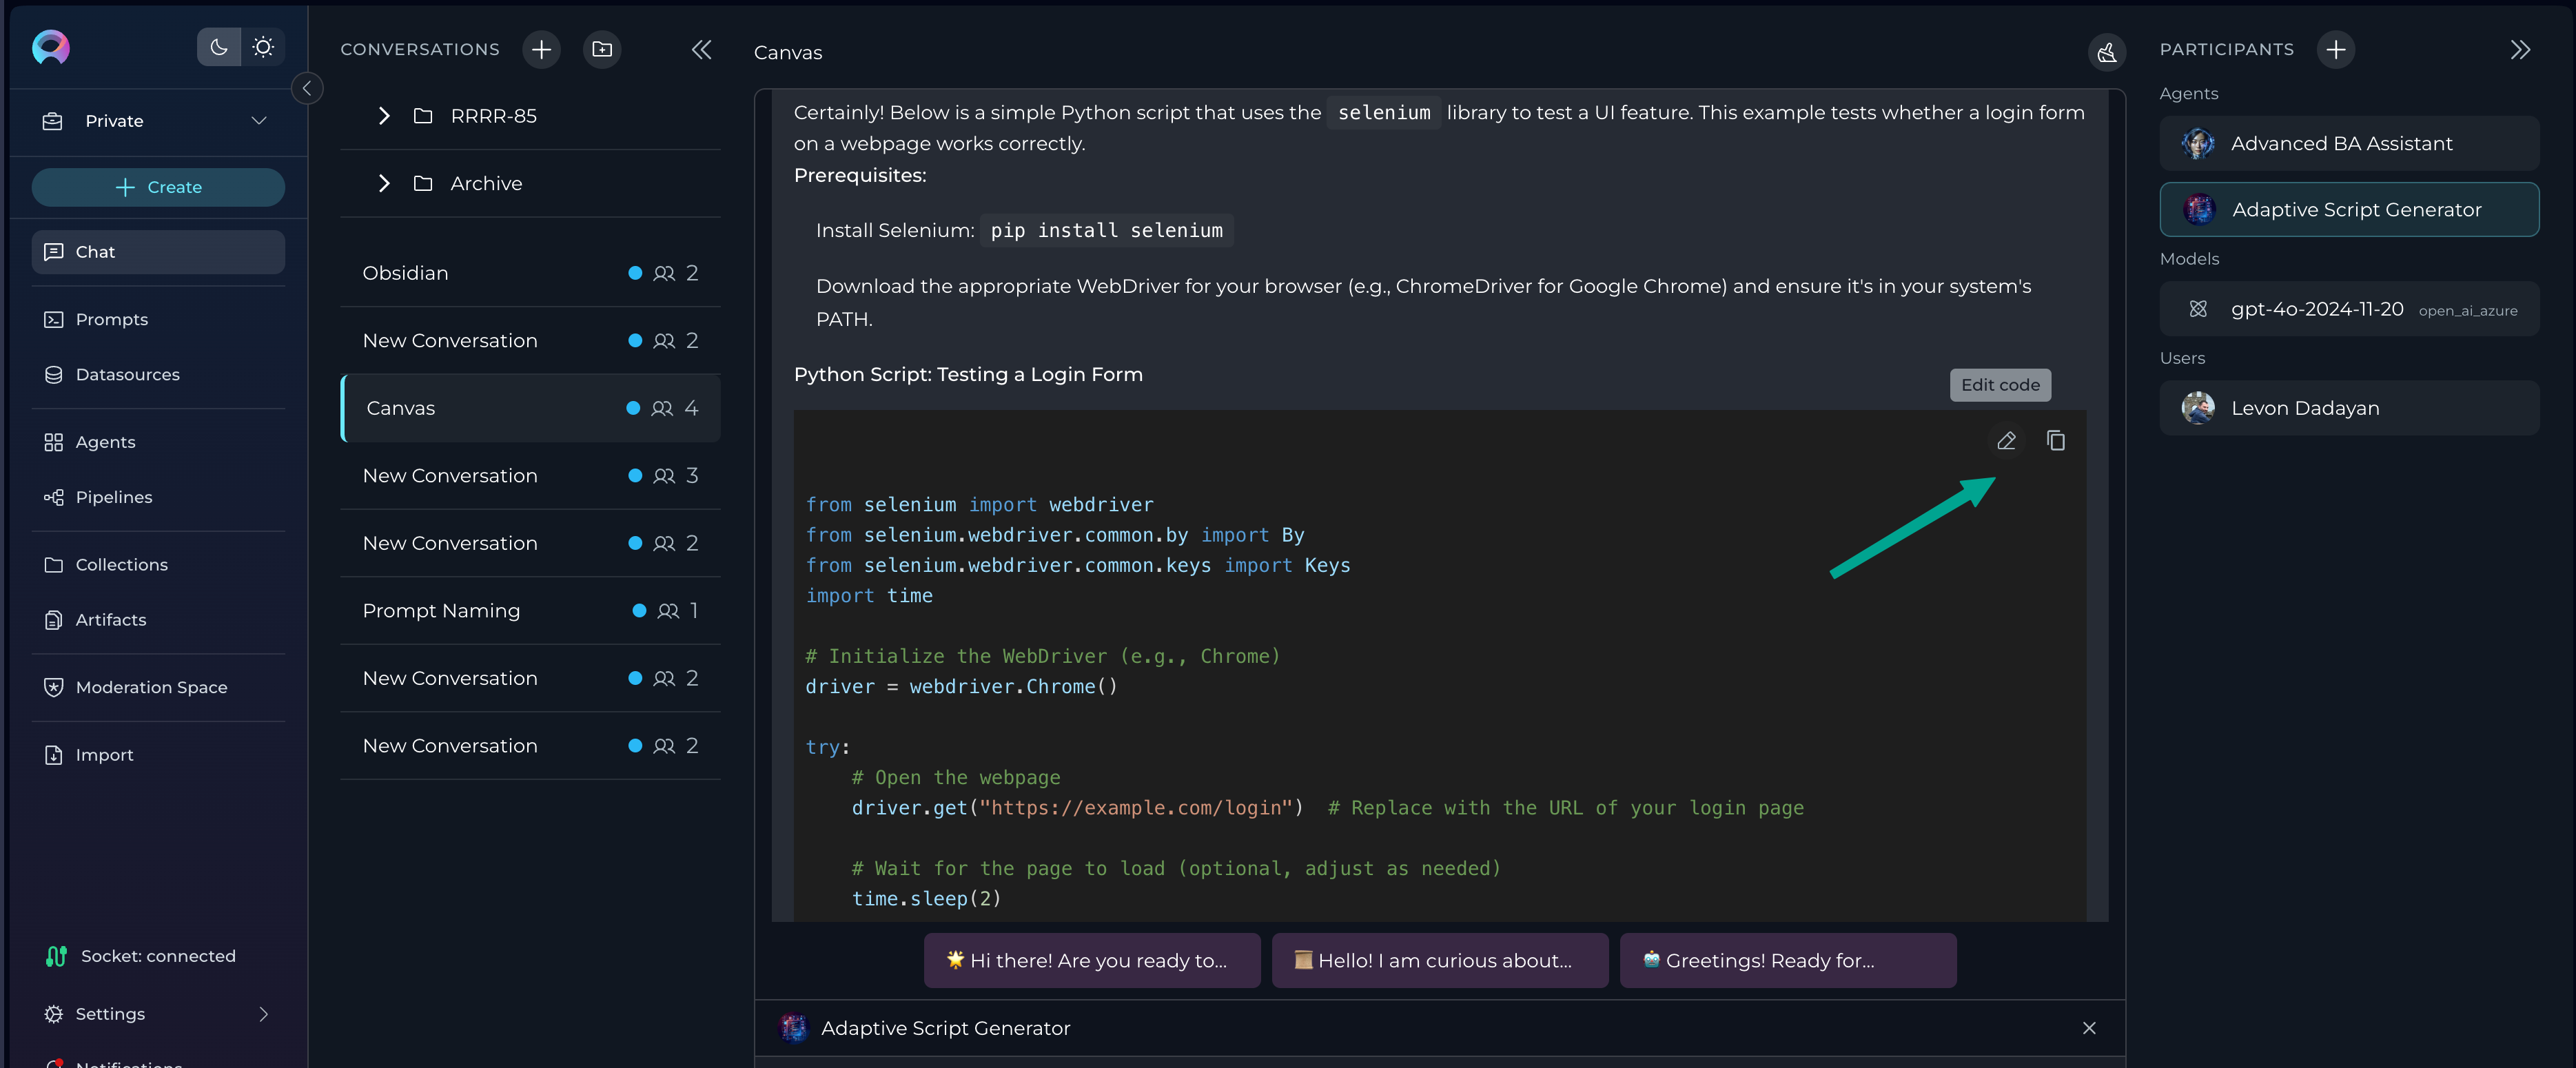Select Adaptive Script Generator agent
Screen dimensions: 2576x1068
tap(2348, 209)
